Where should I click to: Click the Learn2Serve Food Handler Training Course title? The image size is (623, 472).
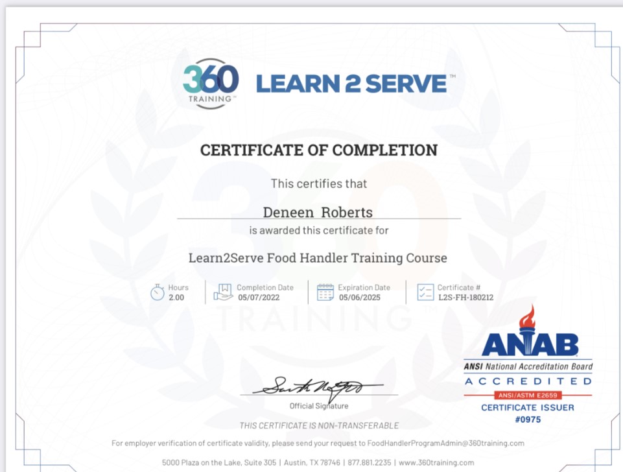[318, 258]
